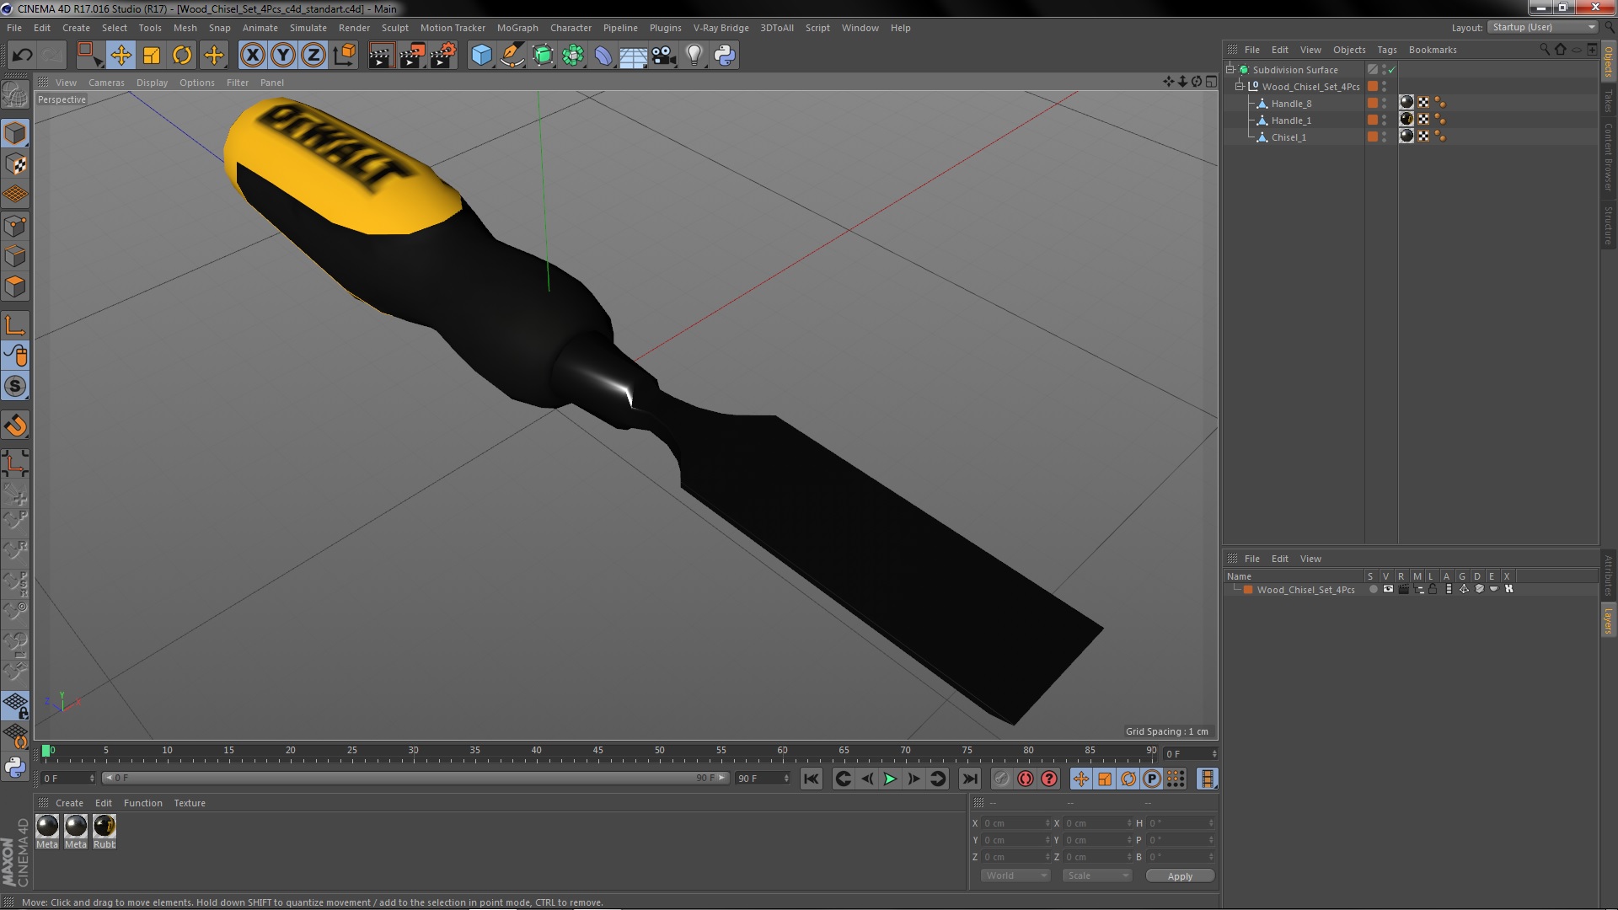Screen dimensions: 1618x910
Task: Add a Light object
Action: (x=694, y=56)
